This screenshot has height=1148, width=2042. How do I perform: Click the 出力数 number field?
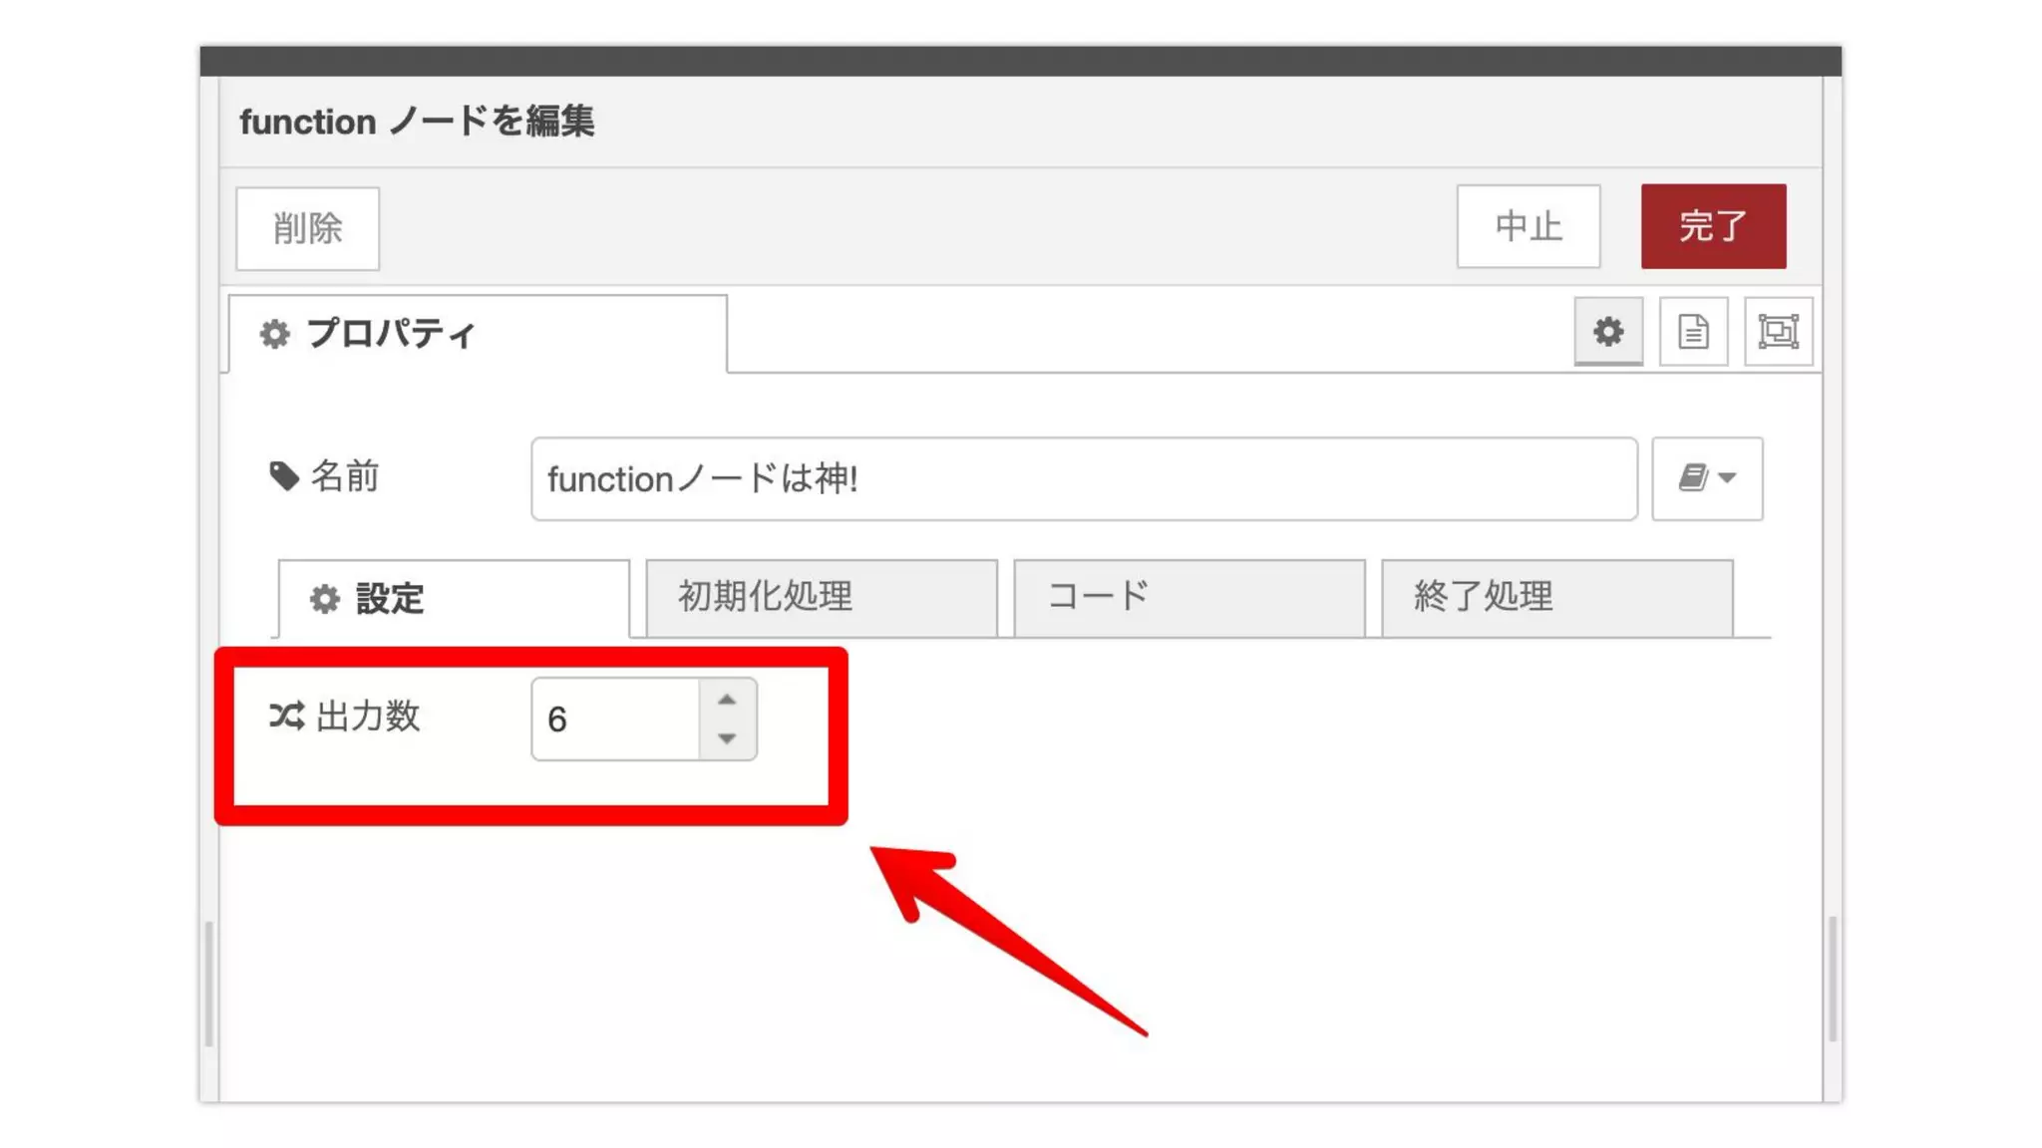pyautogui.click(x=614, y=719)
